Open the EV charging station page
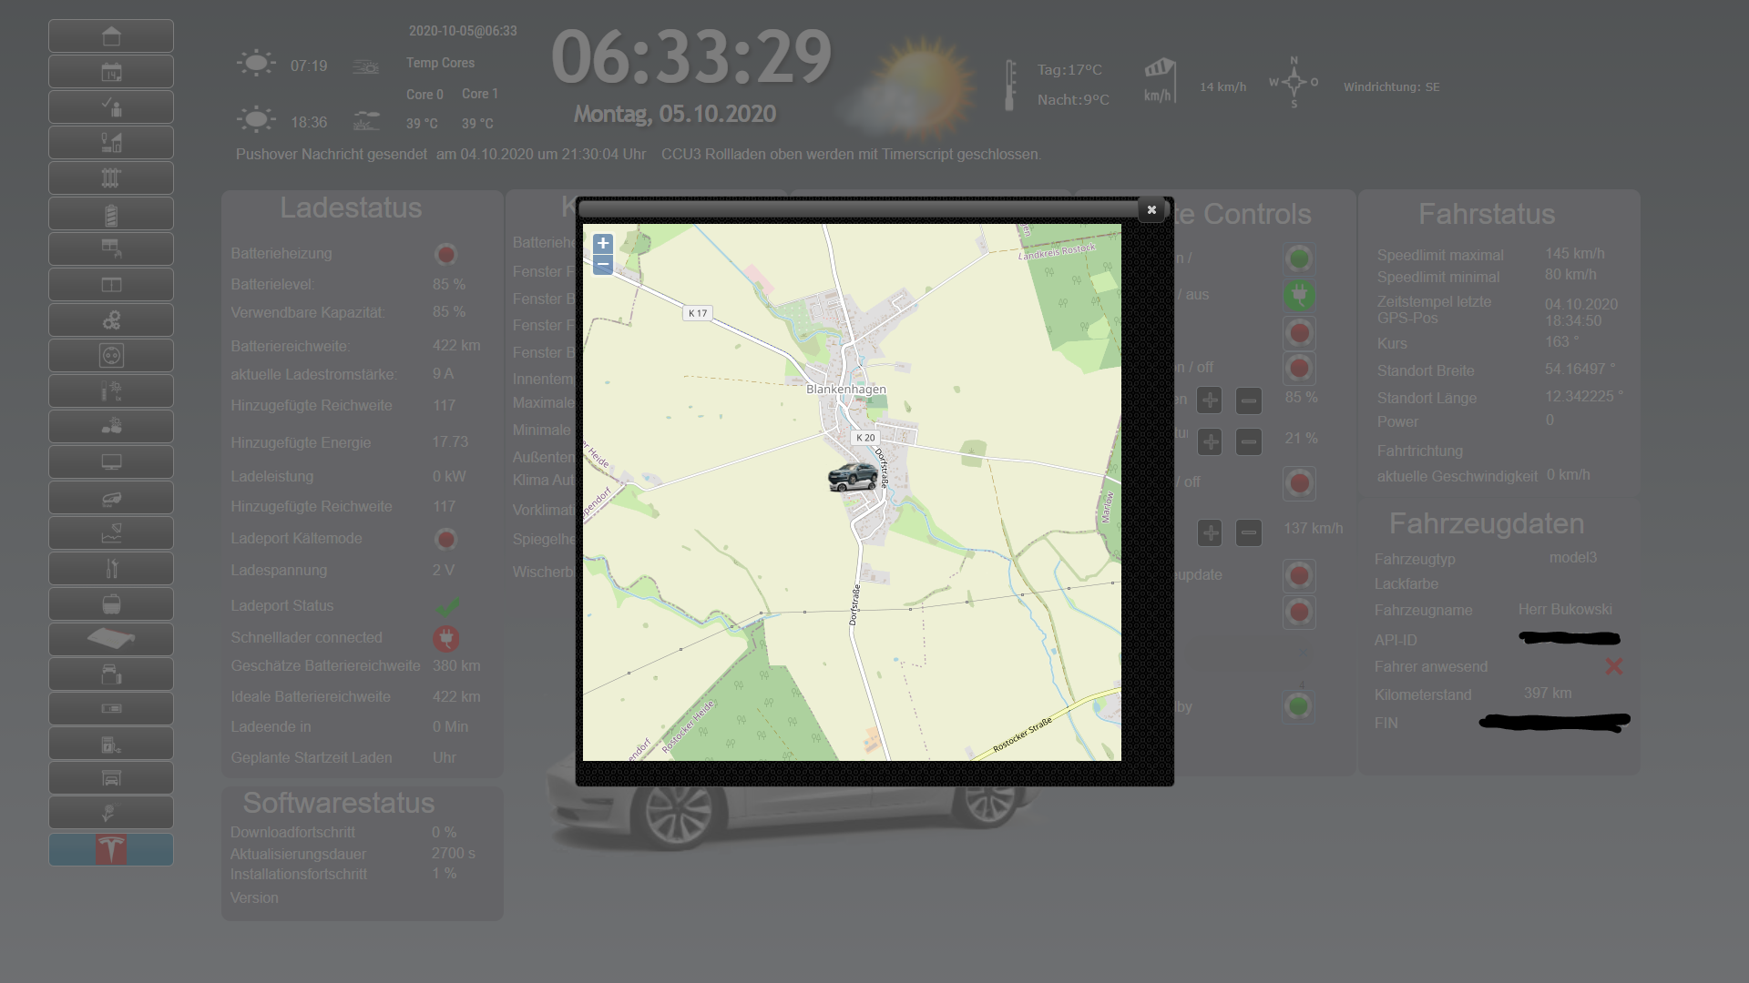 [111, 744]
